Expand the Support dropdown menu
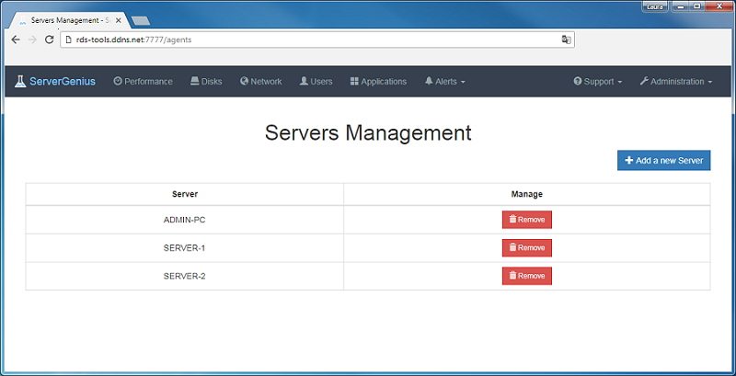Screen dimensions: 736x376 tap(597, 82)
